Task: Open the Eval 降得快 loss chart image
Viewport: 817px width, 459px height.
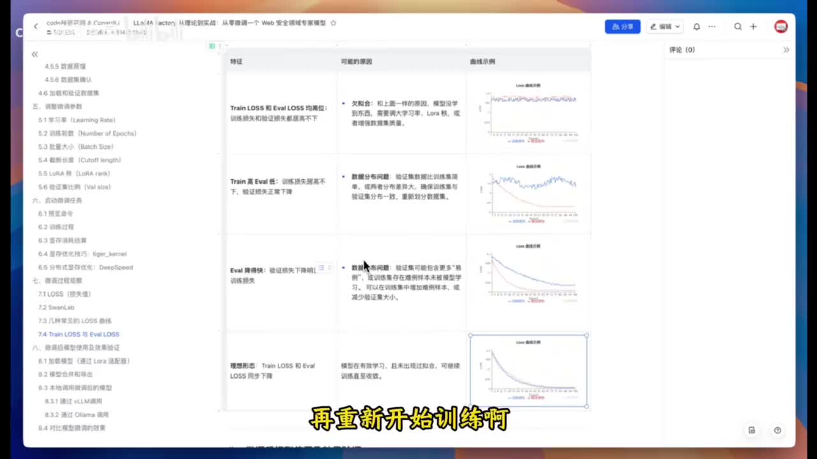Action: click(528, 275)
